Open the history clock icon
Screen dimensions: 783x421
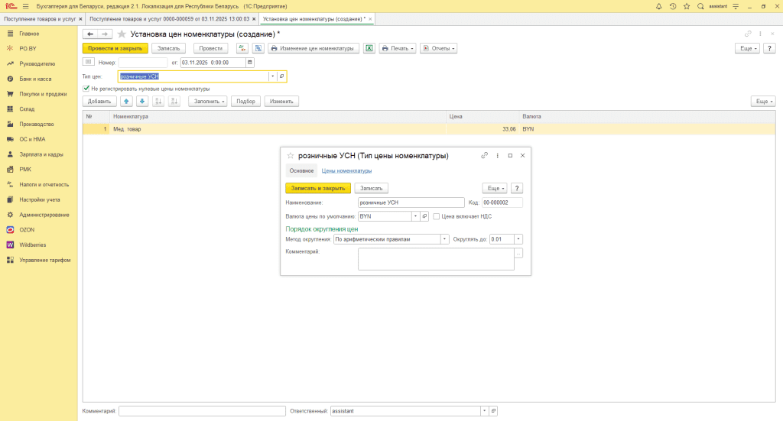(x=672, y=6)
